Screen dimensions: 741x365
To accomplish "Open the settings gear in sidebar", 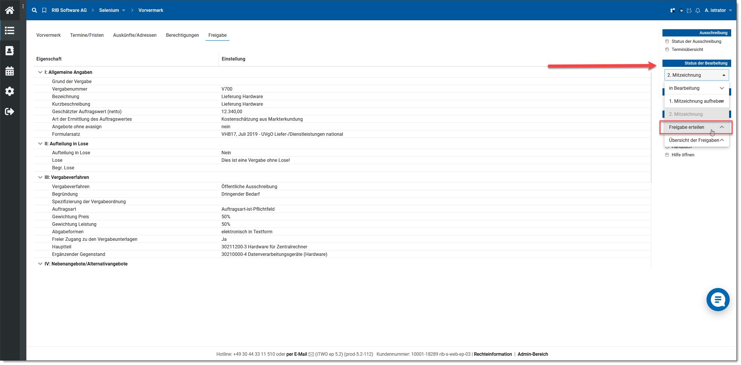I will [x=10, y=91].
